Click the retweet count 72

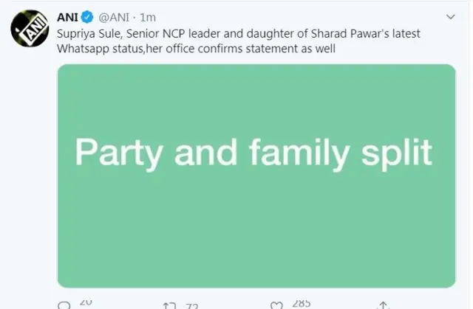[193, 305]
